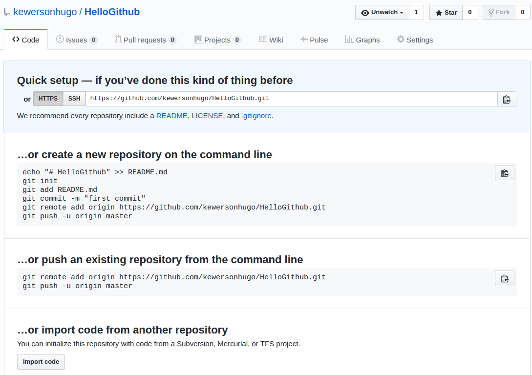Image resolution: width=532 pixels, height=375 pixels.
Task: Select the HTTPS protocol option
Action: click(x=48, y=99)
